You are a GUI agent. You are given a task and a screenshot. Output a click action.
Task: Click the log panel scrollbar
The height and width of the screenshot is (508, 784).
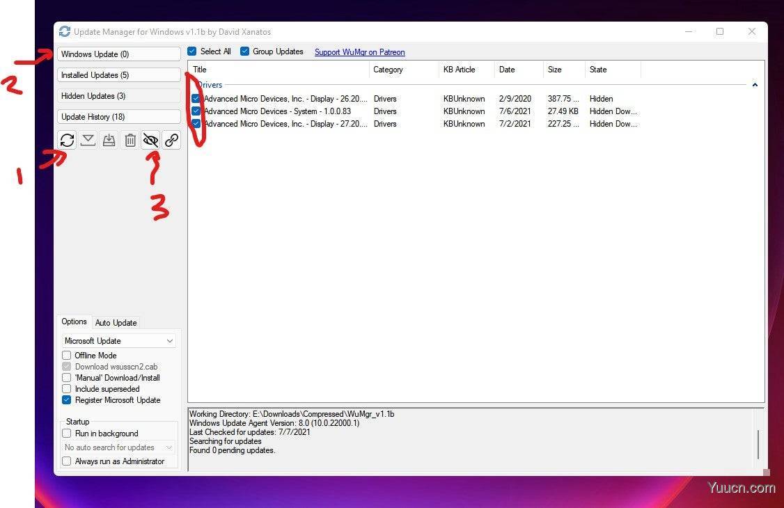point(758,444)
